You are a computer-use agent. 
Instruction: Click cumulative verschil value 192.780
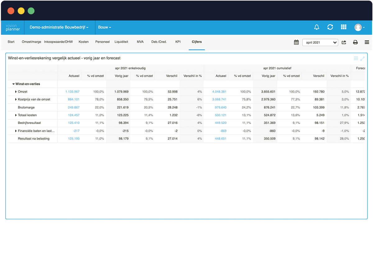click(318, 92)
